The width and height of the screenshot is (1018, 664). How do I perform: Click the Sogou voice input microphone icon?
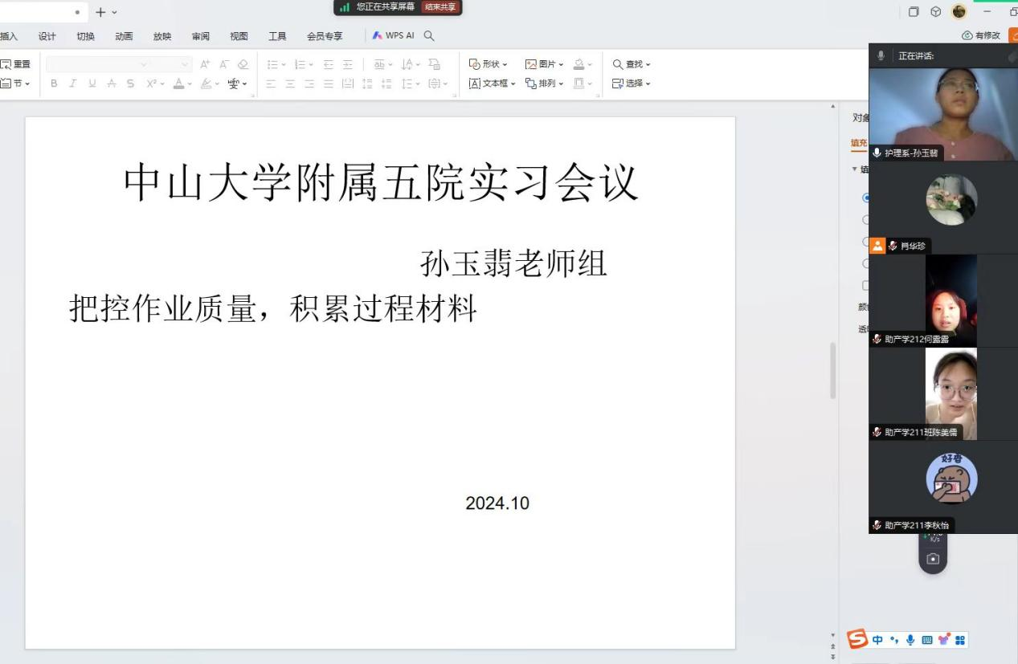pyautogui.click(x=910, y=640)
